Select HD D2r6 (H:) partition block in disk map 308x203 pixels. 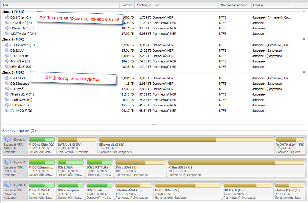click(x=248, y=191)
